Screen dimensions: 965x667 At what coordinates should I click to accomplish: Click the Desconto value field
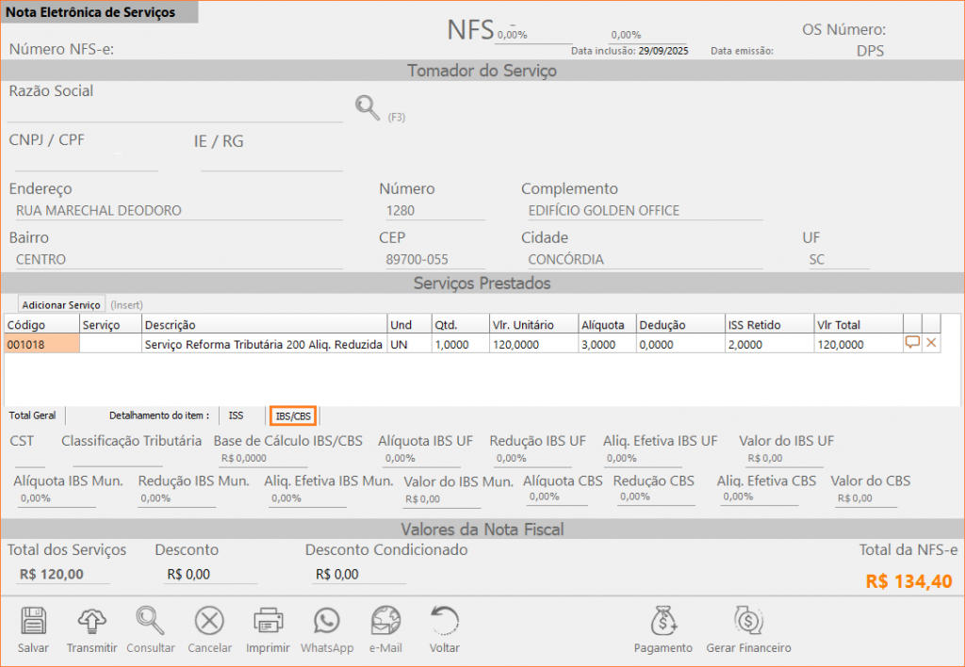[209, 574]
